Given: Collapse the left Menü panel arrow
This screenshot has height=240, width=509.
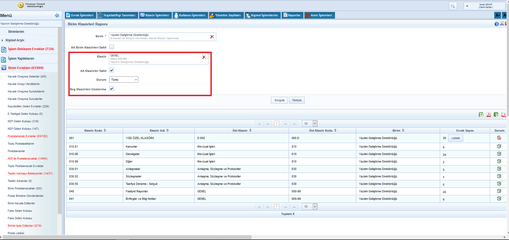Looking at the screenshot, I should (x=57, y=15).
